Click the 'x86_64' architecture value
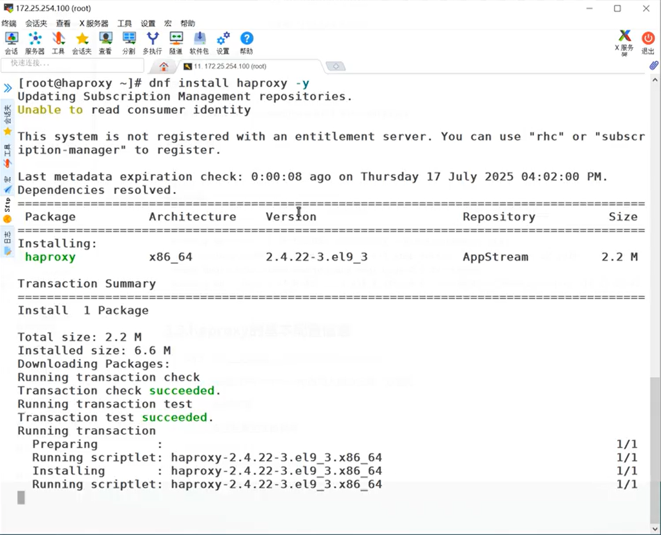Viewport: 661px width, 535px height. [x=171, y=257]
